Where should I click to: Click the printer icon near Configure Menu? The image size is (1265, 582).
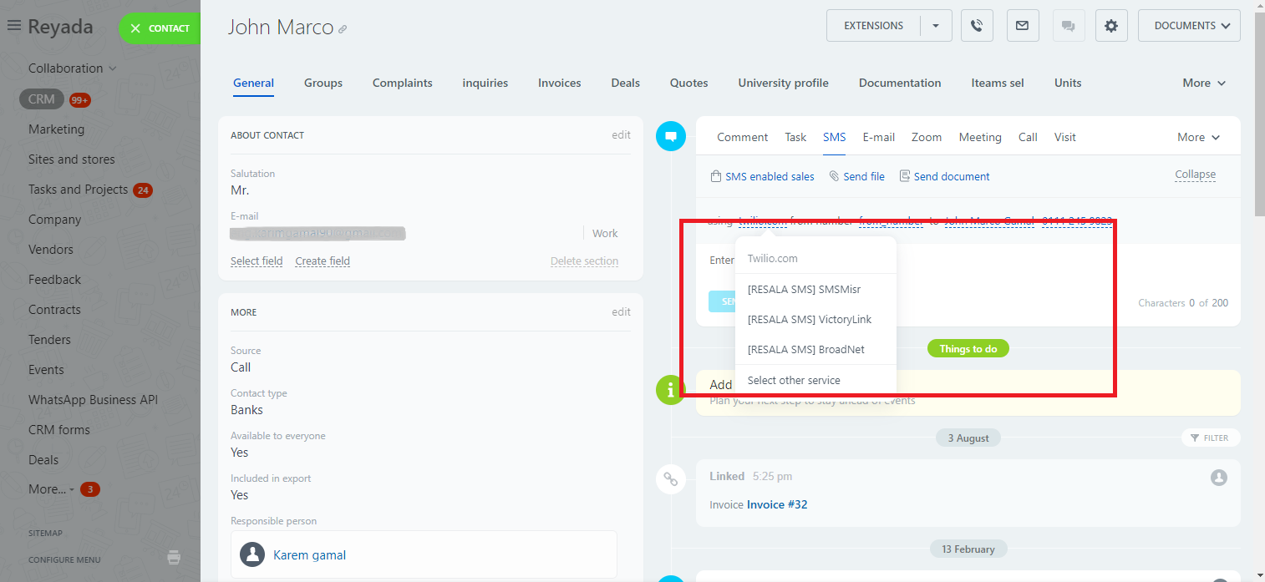(174, 557)
